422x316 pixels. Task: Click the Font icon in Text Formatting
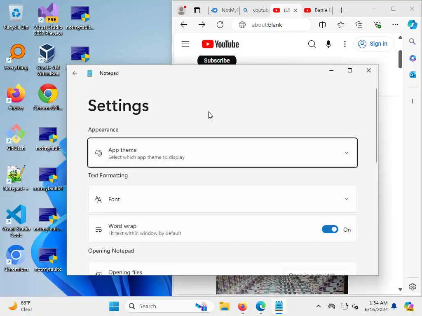coord(98,200)
